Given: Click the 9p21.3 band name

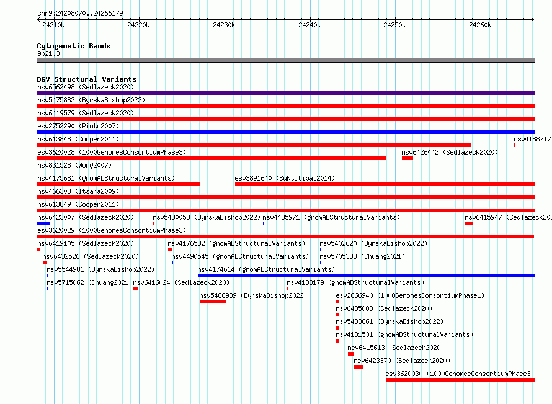Looking at the screenshot, I should click(x=48, y=53).
